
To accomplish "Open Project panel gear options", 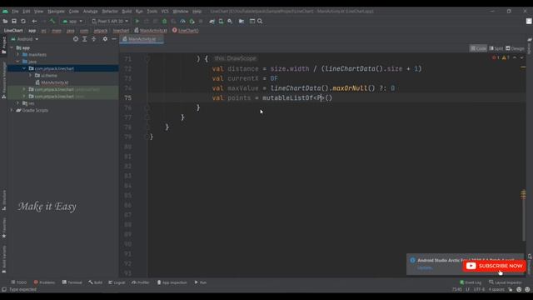I will [x=105, y=39].
